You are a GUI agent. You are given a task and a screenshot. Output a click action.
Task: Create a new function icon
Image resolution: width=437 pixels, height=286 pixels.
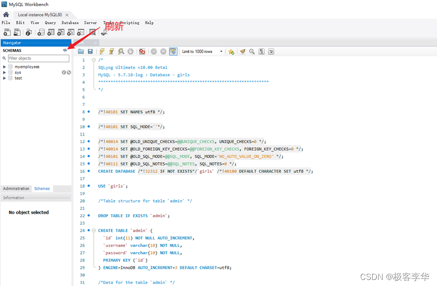click(x=80, y=32)
